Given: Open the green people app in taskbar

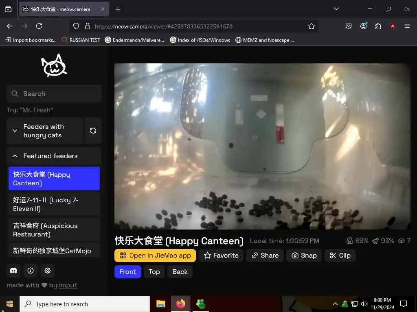Looking at the screenshot, I should (x=200, y=304).
